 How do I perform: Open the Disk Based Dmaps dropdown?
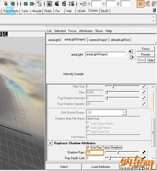pyautogui.click(x=124, y=113)
